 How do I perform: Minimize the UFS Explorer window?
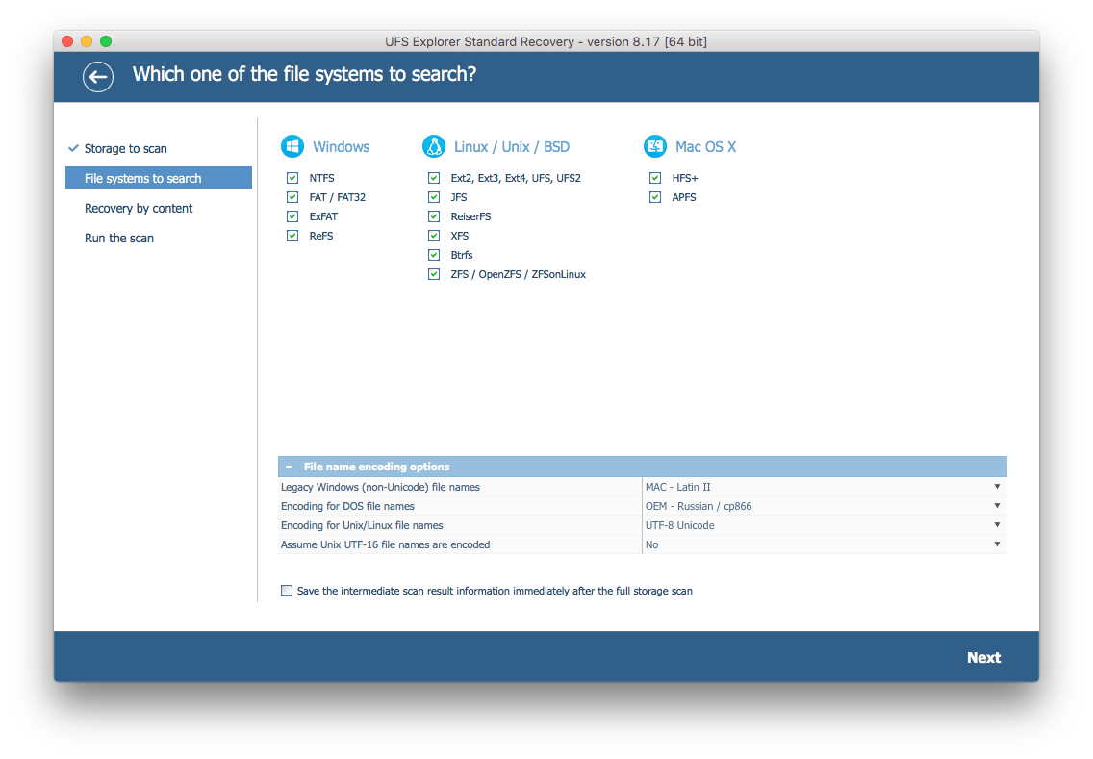(x=87, y=41)
